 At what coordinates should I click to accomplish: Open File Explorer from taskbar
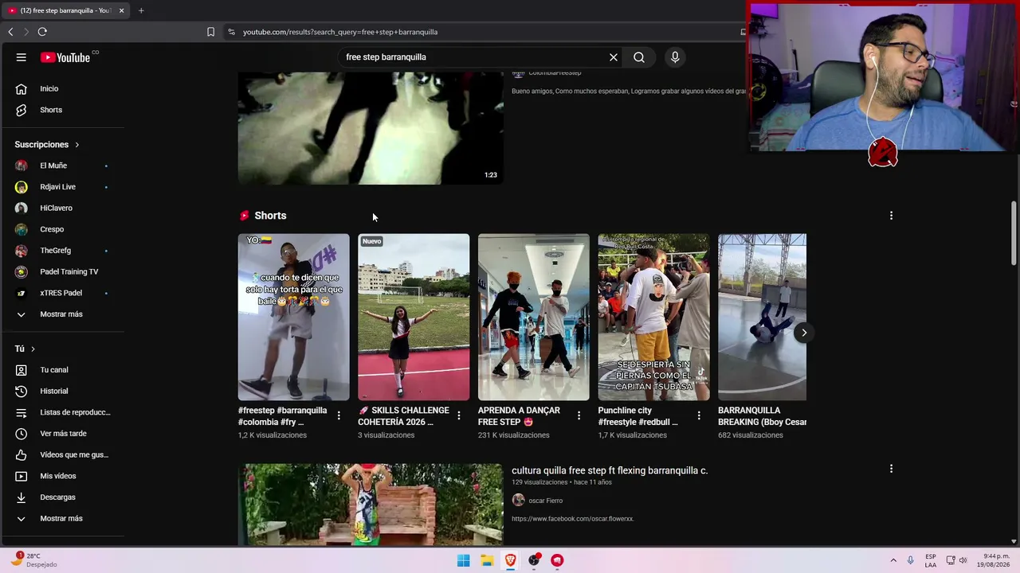(x=487, y=560)
